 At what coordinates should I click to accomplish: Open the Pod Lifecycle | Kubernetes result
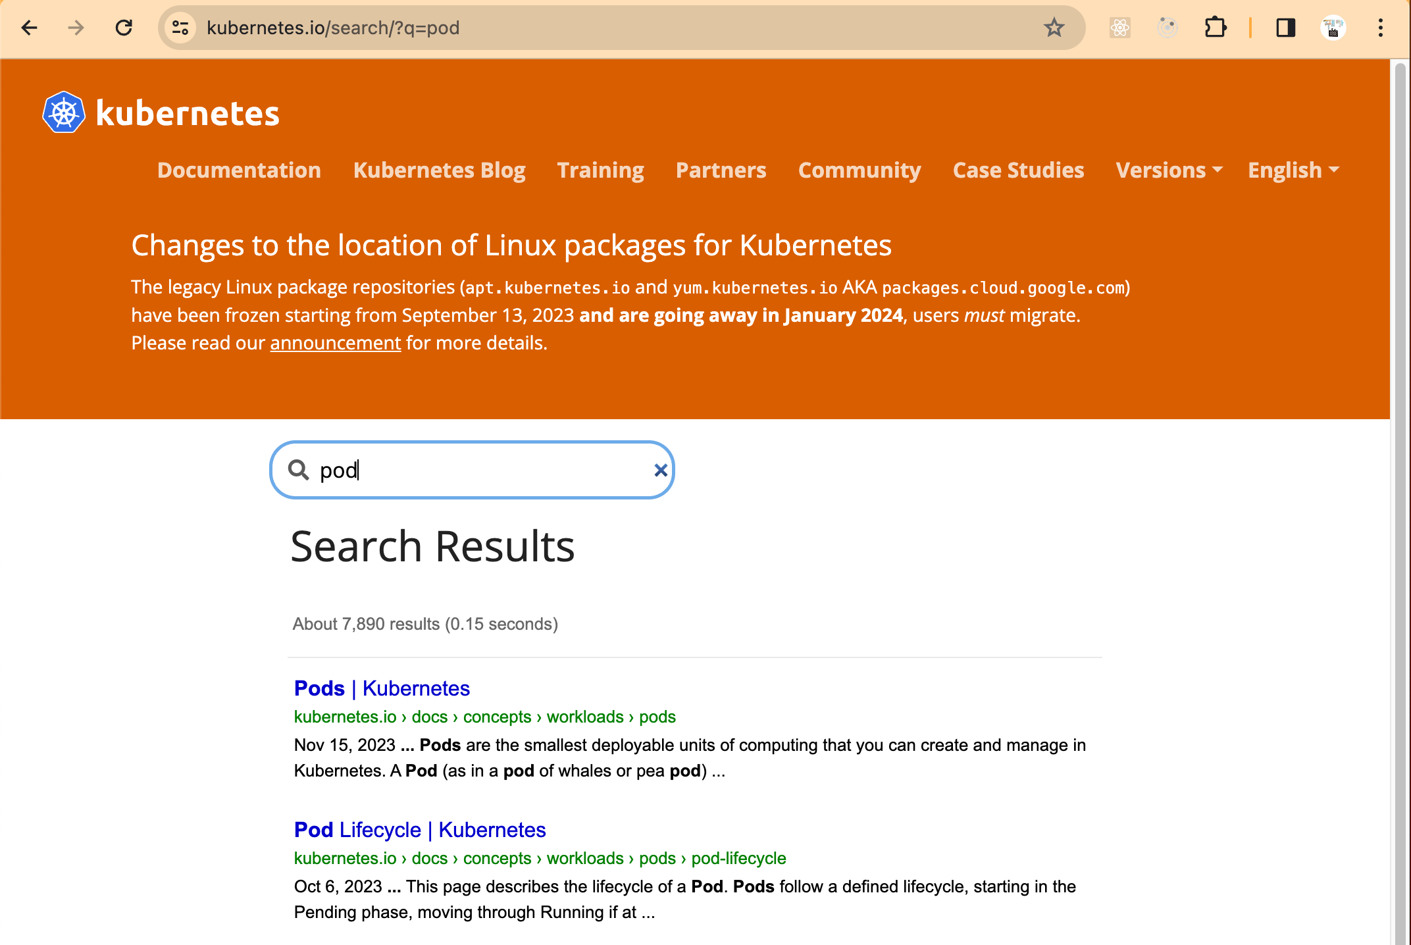pos(419,830)
